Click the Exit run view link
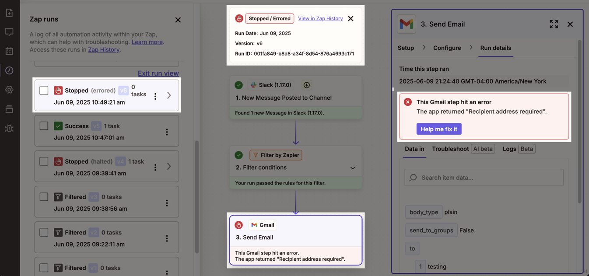Viewport: 589px width, 276px height. (x=158, y=73)
